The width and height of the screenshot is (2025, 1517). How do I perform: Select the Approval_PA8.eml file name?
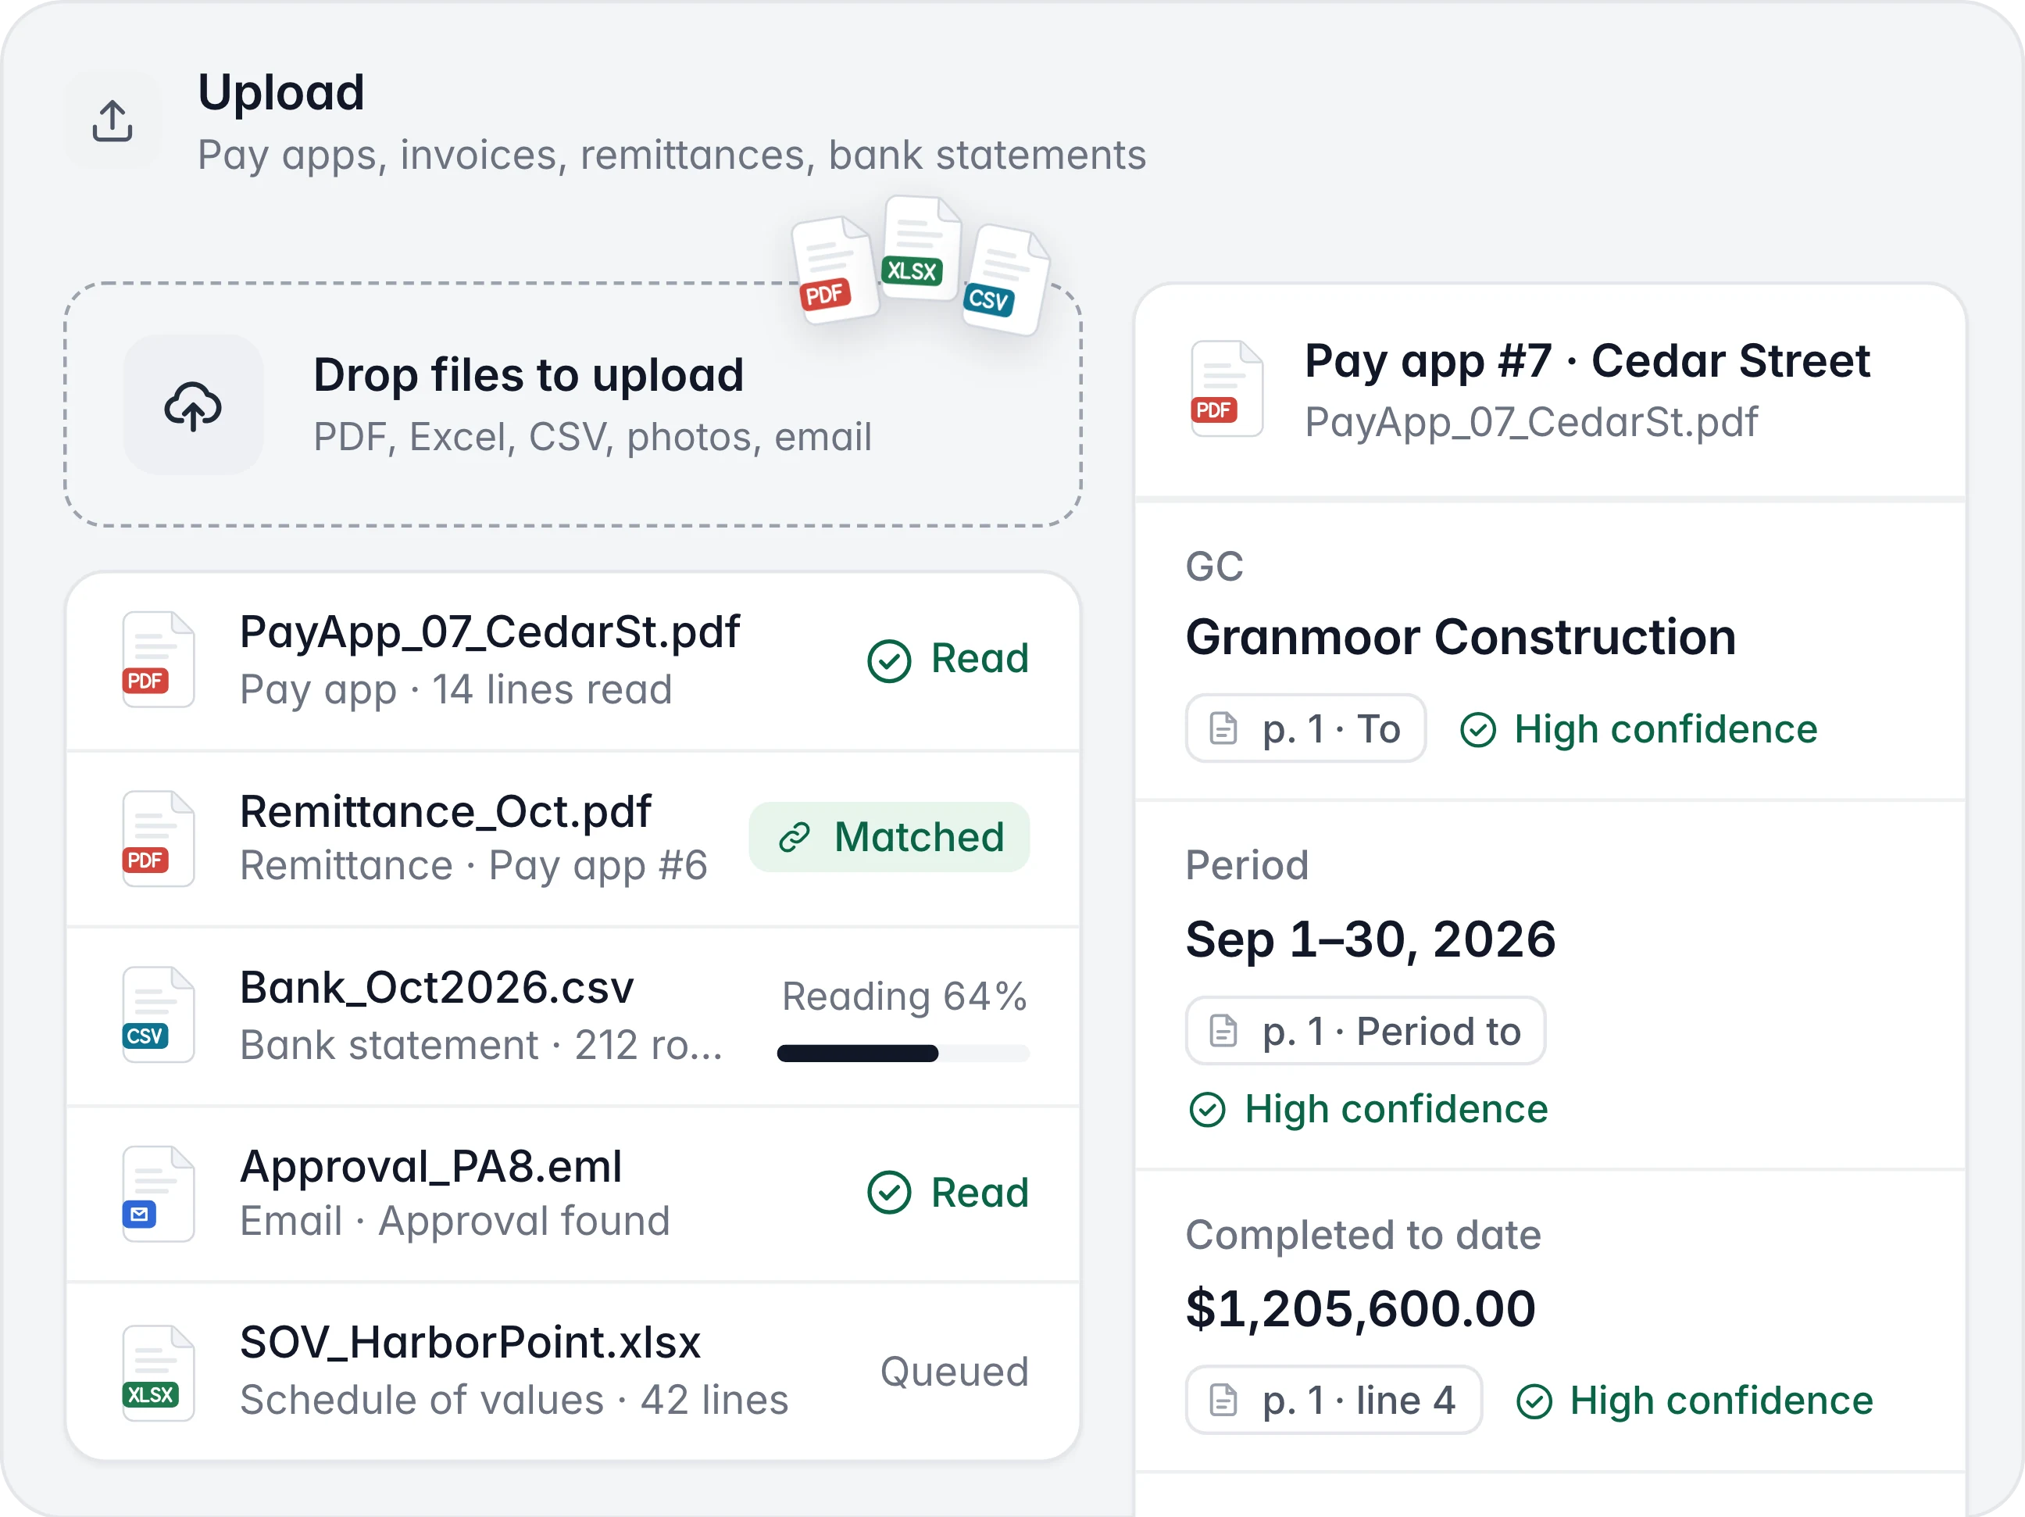pos(430,1166)
